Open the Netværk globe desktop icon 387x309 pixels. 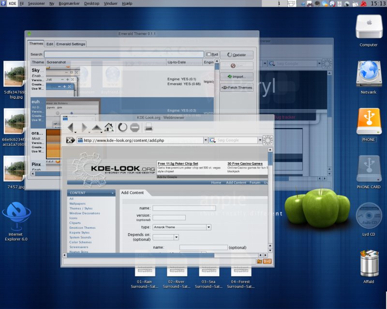click(x=369, y=73)
